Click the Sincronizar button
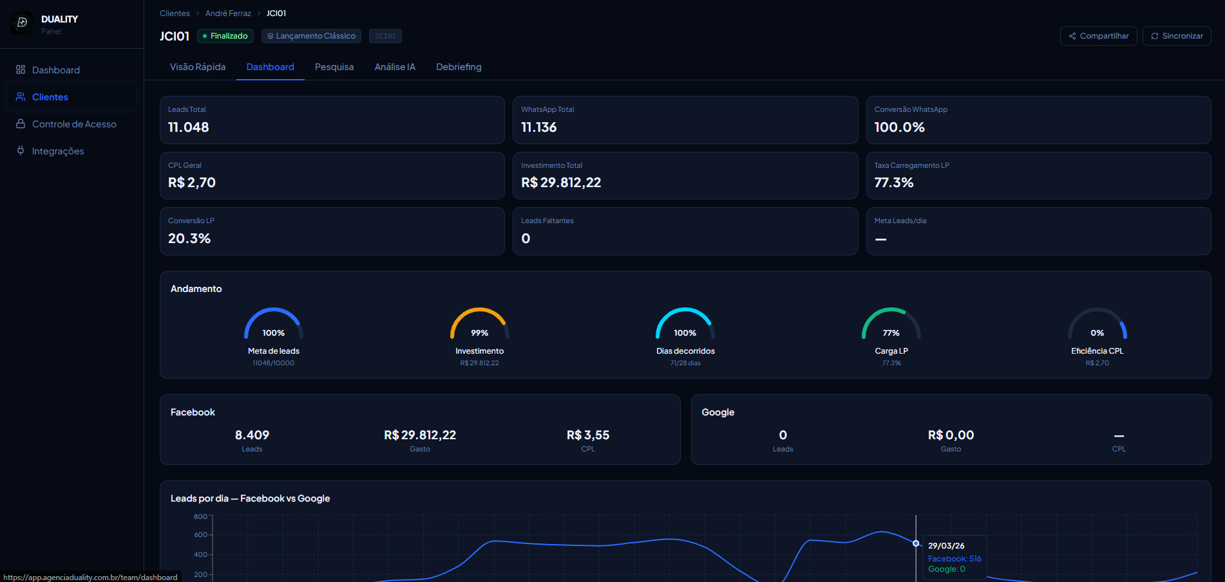 (x=1177, y=36)
